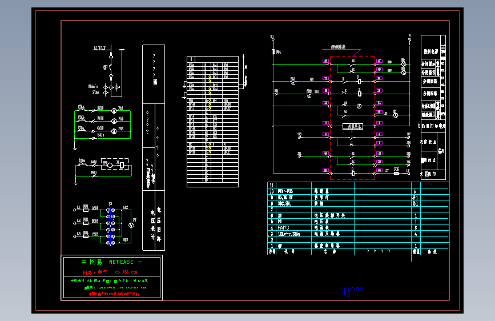Click the white box inside red dashed rectangle
The image size is (495, 321).
coord(353,126)
